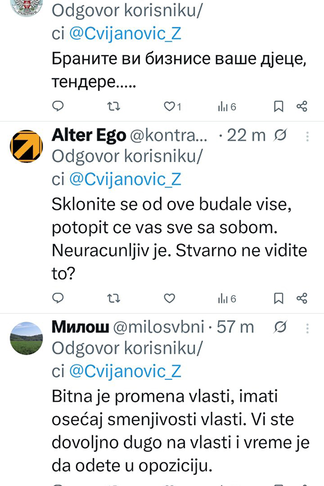Reply to the Alter Ego tweet
Image resolution: width=324 pixels, height=486 pixels.
tap(59, 298)
